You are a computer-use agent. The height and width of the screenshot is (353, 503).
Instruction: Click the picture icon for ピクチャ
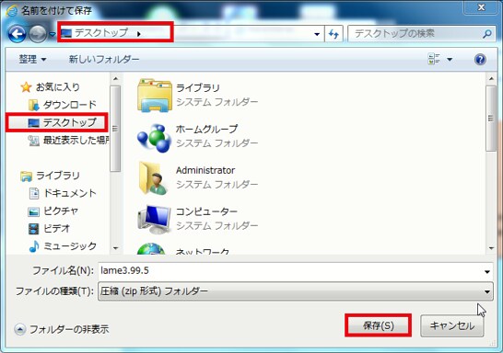coord(34,211)
